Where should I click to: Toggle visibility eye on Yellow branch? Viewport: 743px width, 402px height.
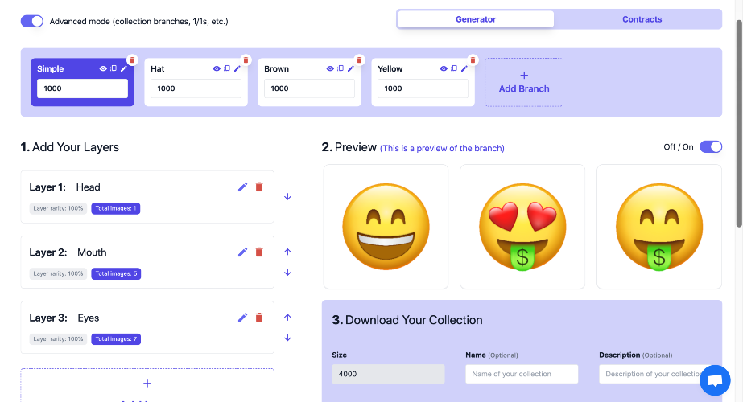click(x=444, y=68)
